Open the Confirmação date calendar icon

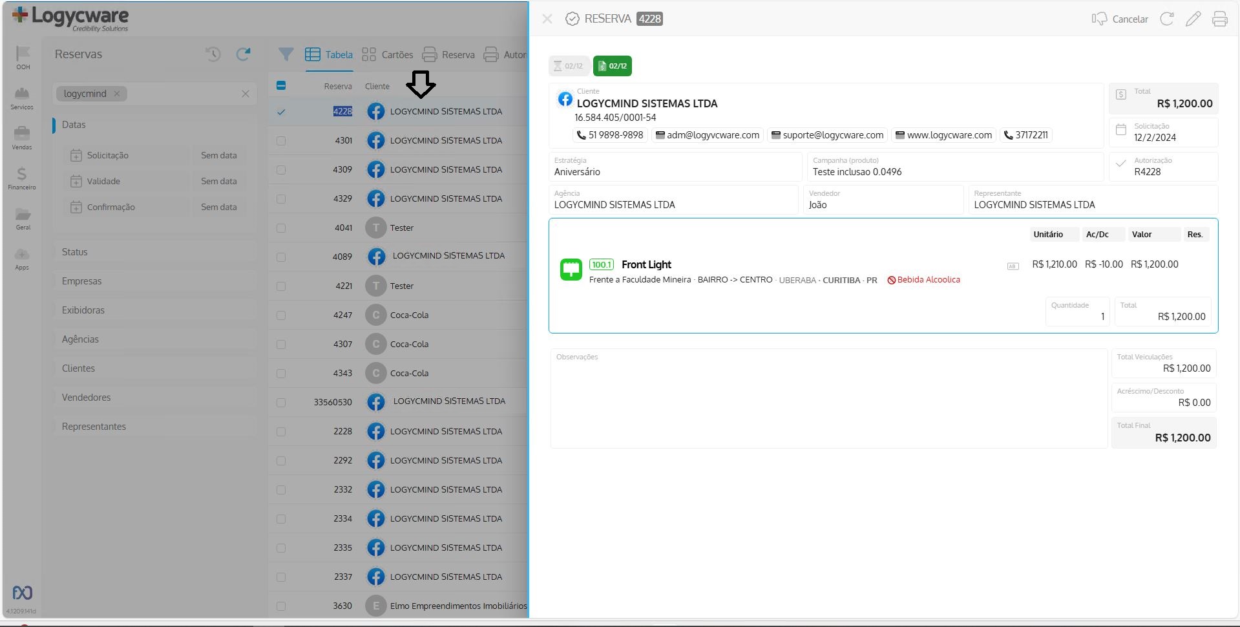76,207
